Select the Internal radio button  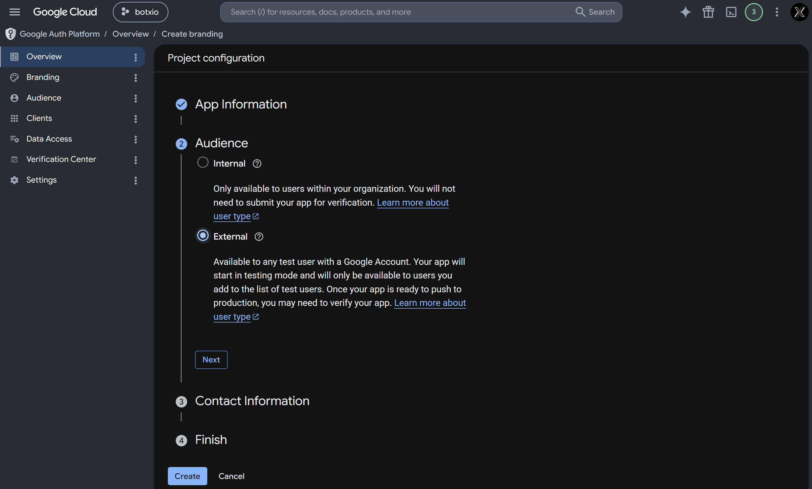coord(203,162)
